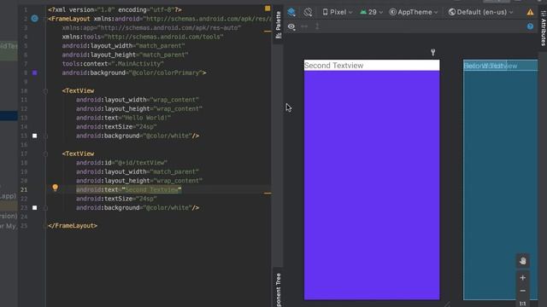Screen dimensions: 547x307
Task: Open the Palette side tab
Action: 278,25
